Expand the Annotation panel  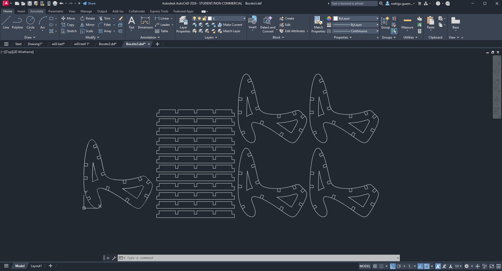coord(150,37)
